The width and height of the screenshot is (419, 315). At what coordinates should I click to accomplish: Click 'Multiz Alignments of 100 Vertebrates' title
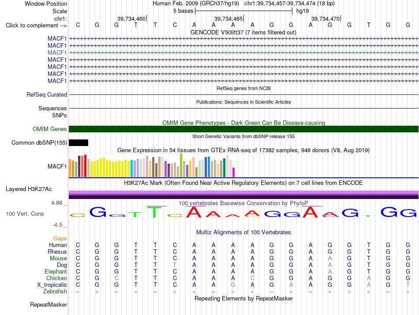pos(243,232)
